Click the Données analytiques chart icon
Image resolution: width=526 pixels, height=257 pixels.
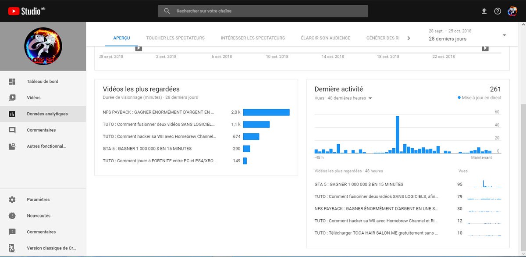(x=12, y=114)
